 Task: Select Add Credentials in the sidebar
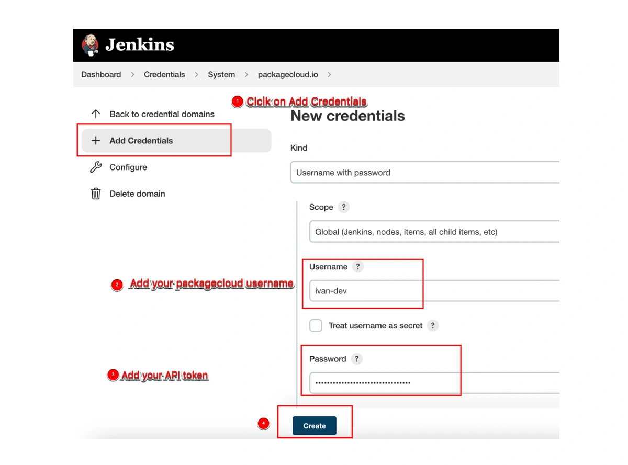(176, 141)
